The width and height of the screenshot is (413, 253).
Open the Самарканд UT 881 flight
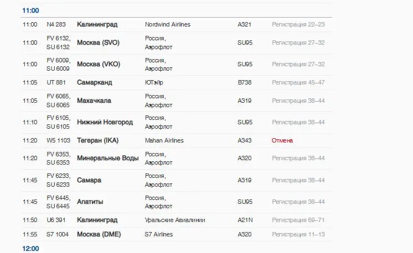94,82
